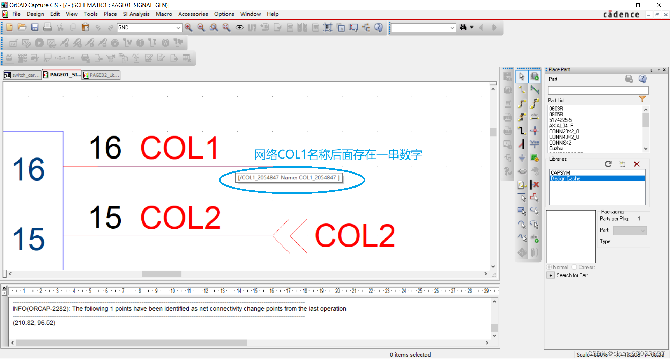
Task: Open the Part dropdown under Packaging
Action: [x=643, y=230]
